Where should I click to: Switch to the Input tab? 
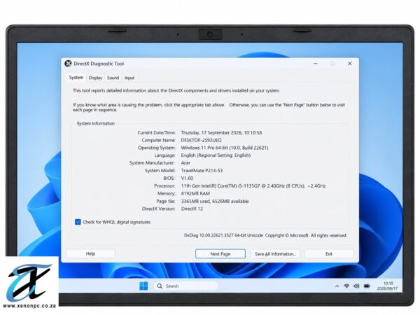click(129, 78)
